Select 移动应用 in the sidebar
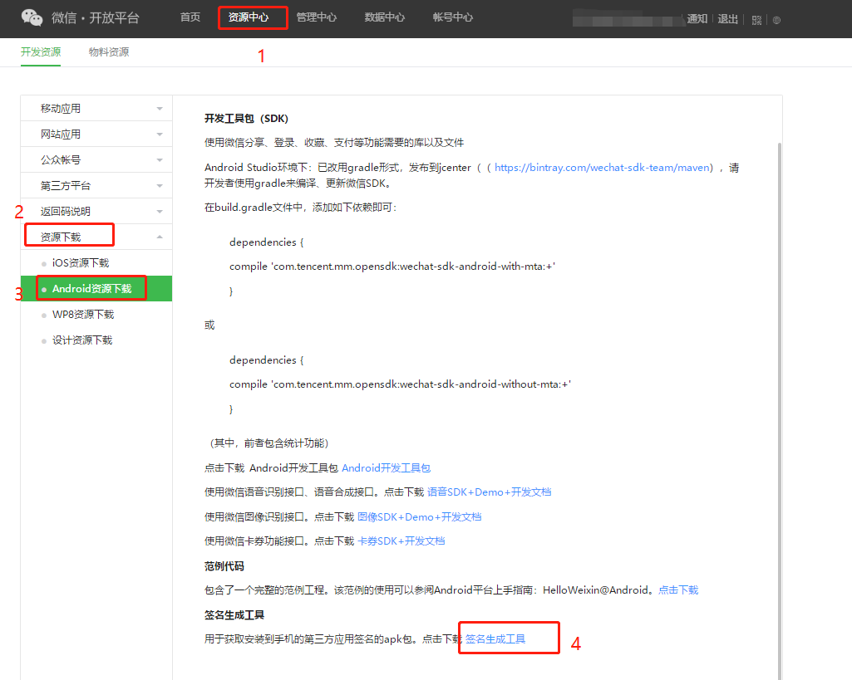Viewport: 852px width, 680px height. pyautogui.click(x=61, y=109)
